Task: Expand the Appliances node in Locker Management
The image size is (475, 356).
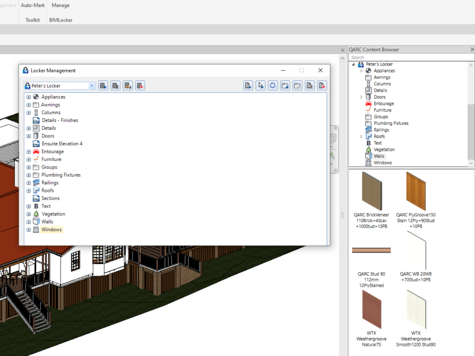Action: (x=29, y=97)
